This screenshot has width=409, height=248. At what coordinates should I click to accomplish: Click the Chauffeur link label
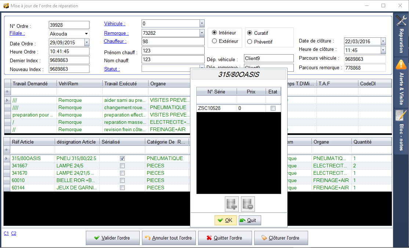point(115,41)
